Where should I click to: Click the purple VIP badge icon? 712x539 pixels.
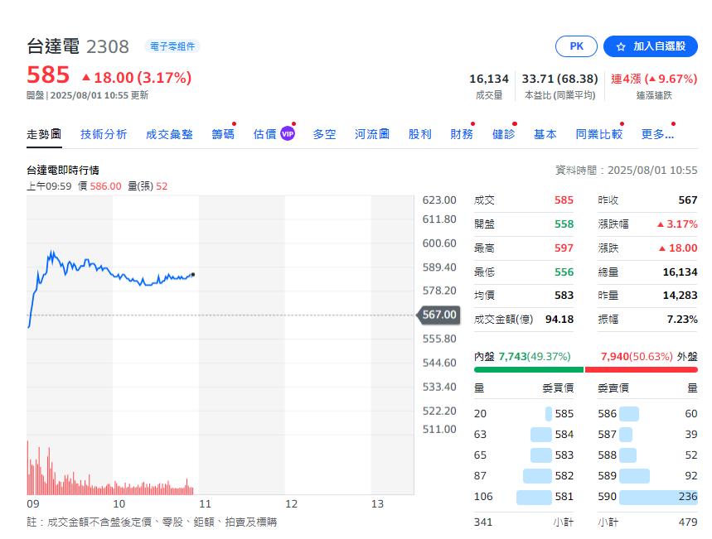(288, 134)
